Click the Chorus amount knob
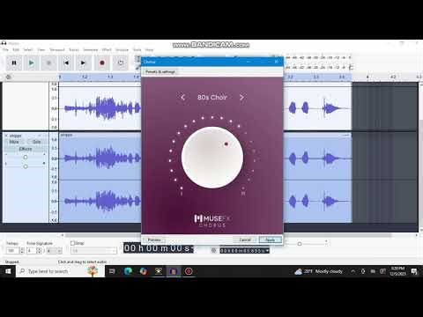 point(212,158)
